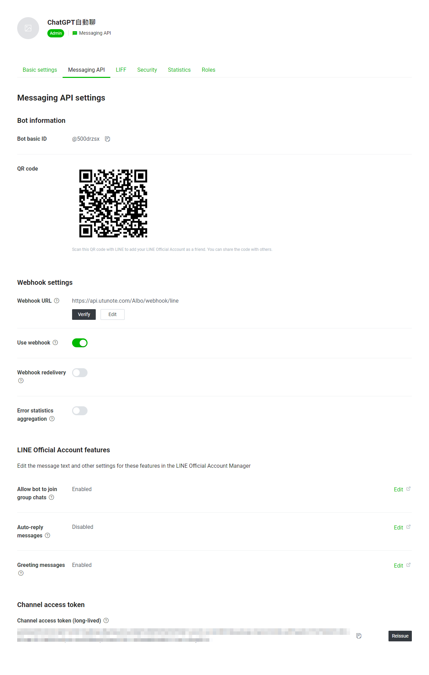Copy the channel access token
429x675 pixels.
[x=359, y=636]
